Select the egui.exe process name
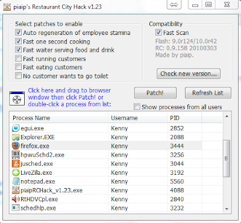This screenshot has height=223, width=241. click(32, 128)
